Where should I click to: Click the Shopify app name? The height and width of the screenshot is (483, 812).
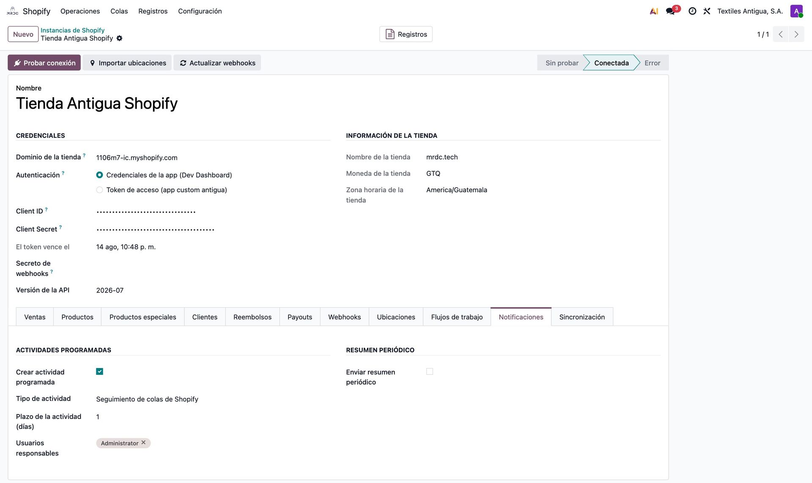[x=36, y=11]
